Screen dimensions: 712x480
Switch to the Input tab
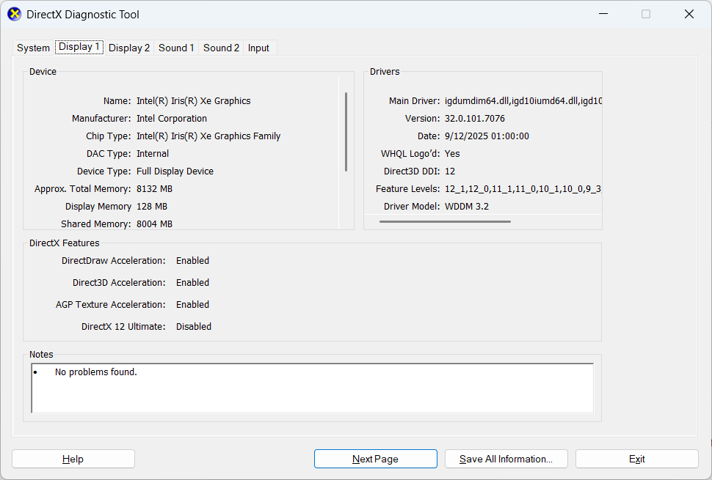(258, 48)
